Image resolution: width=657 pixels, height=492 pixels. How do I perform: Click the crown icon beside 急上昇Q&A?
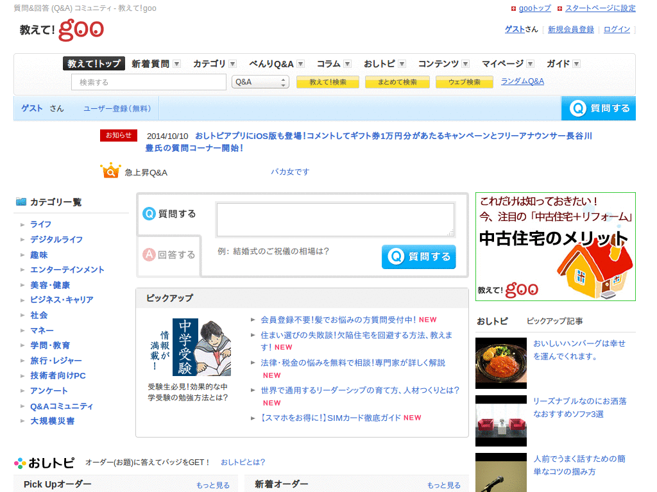coord(110,170)
